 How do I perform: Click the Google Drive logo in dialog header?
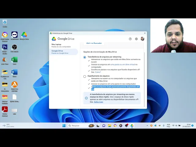(x=54, y=39)
